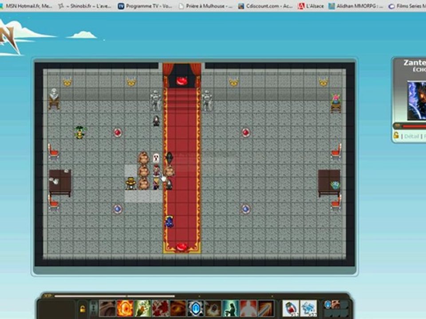This screenshot has height=319, width=426.
Task: Open the Shinobi.fr bookmark
Action: coord(85,6)
